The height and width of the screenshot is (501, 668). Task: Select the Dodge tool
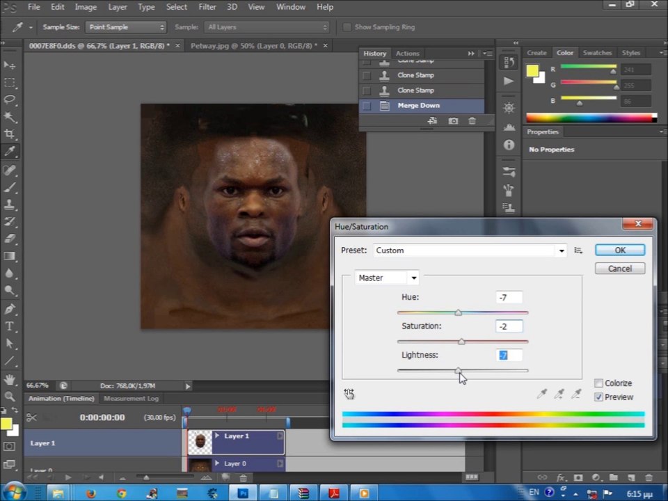[x=9, y=291]
